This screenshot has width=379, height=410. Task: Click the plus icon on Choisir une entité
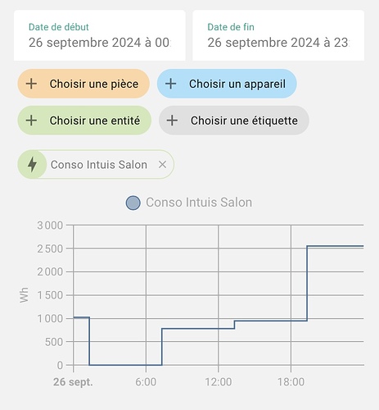coord(31,121)
